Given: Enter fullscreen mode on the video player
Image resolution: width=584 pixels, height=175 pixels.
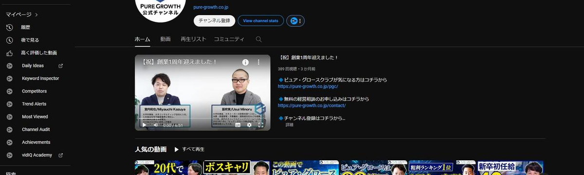Looking at the screenshot, I should click(261, 125).
